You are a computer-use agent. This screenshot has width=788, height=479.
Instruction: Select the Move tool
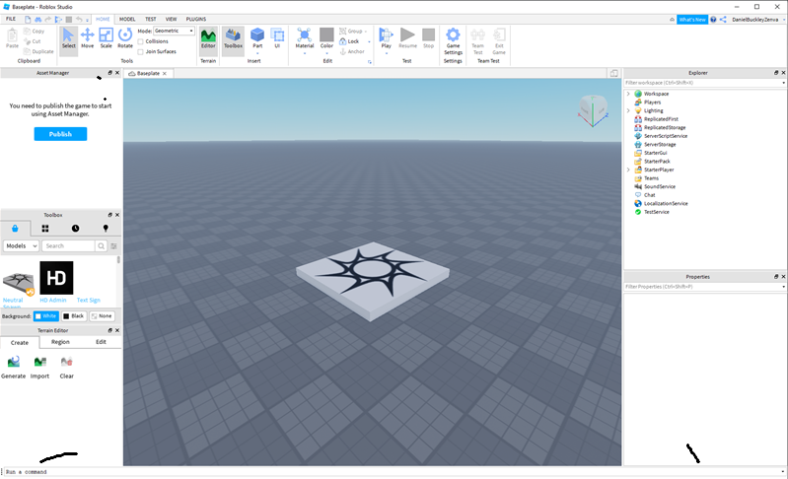87,38
